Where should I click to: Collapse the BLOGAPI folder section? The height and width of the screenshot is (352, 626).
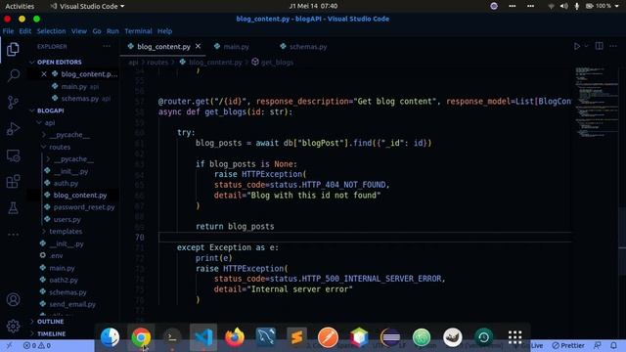(x=32, y=110)
